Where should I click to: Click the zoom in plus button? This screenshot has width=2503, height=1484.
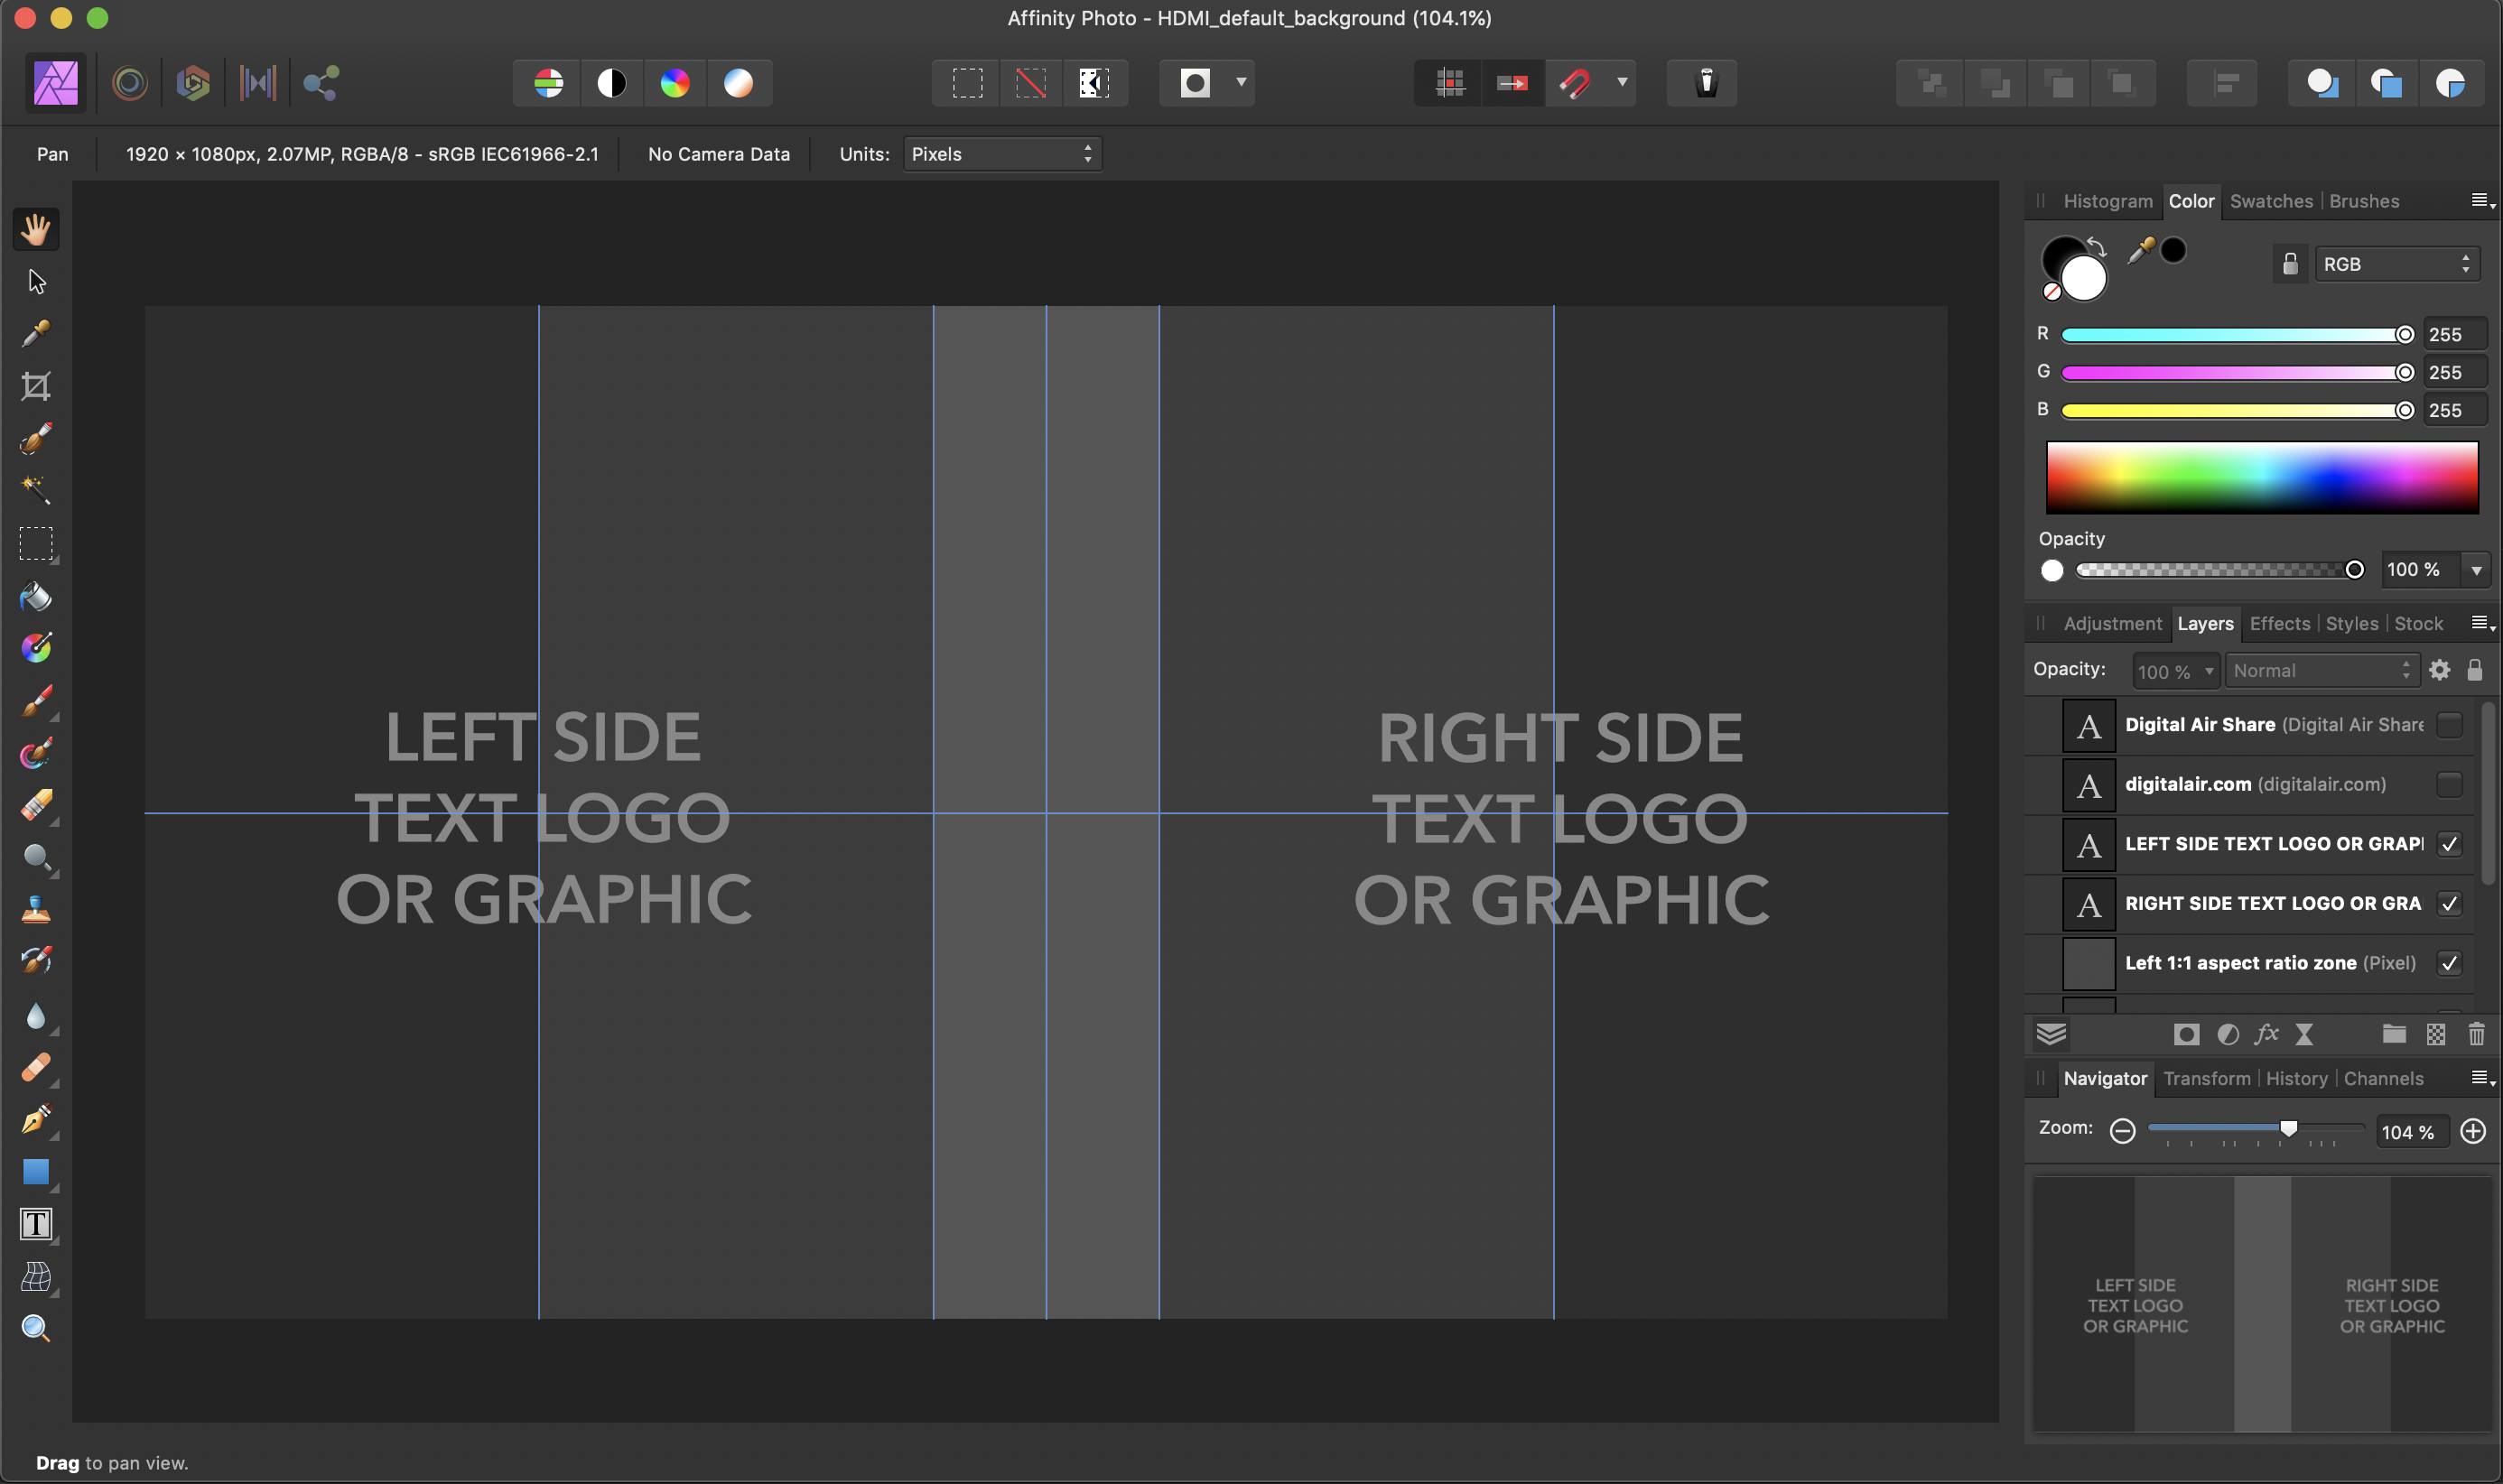[2473, 1131]
